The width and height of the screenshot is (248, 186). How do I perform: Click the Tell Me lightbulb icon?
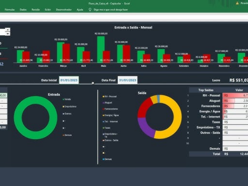[x=90, y=9]
